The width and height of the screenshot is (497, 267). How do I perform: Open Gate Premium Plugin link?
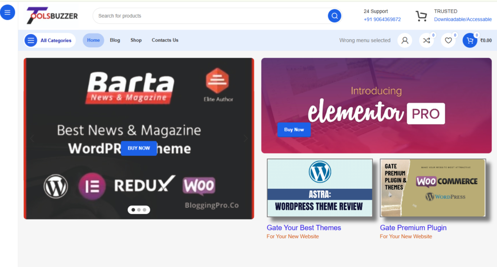click(413, 228)
